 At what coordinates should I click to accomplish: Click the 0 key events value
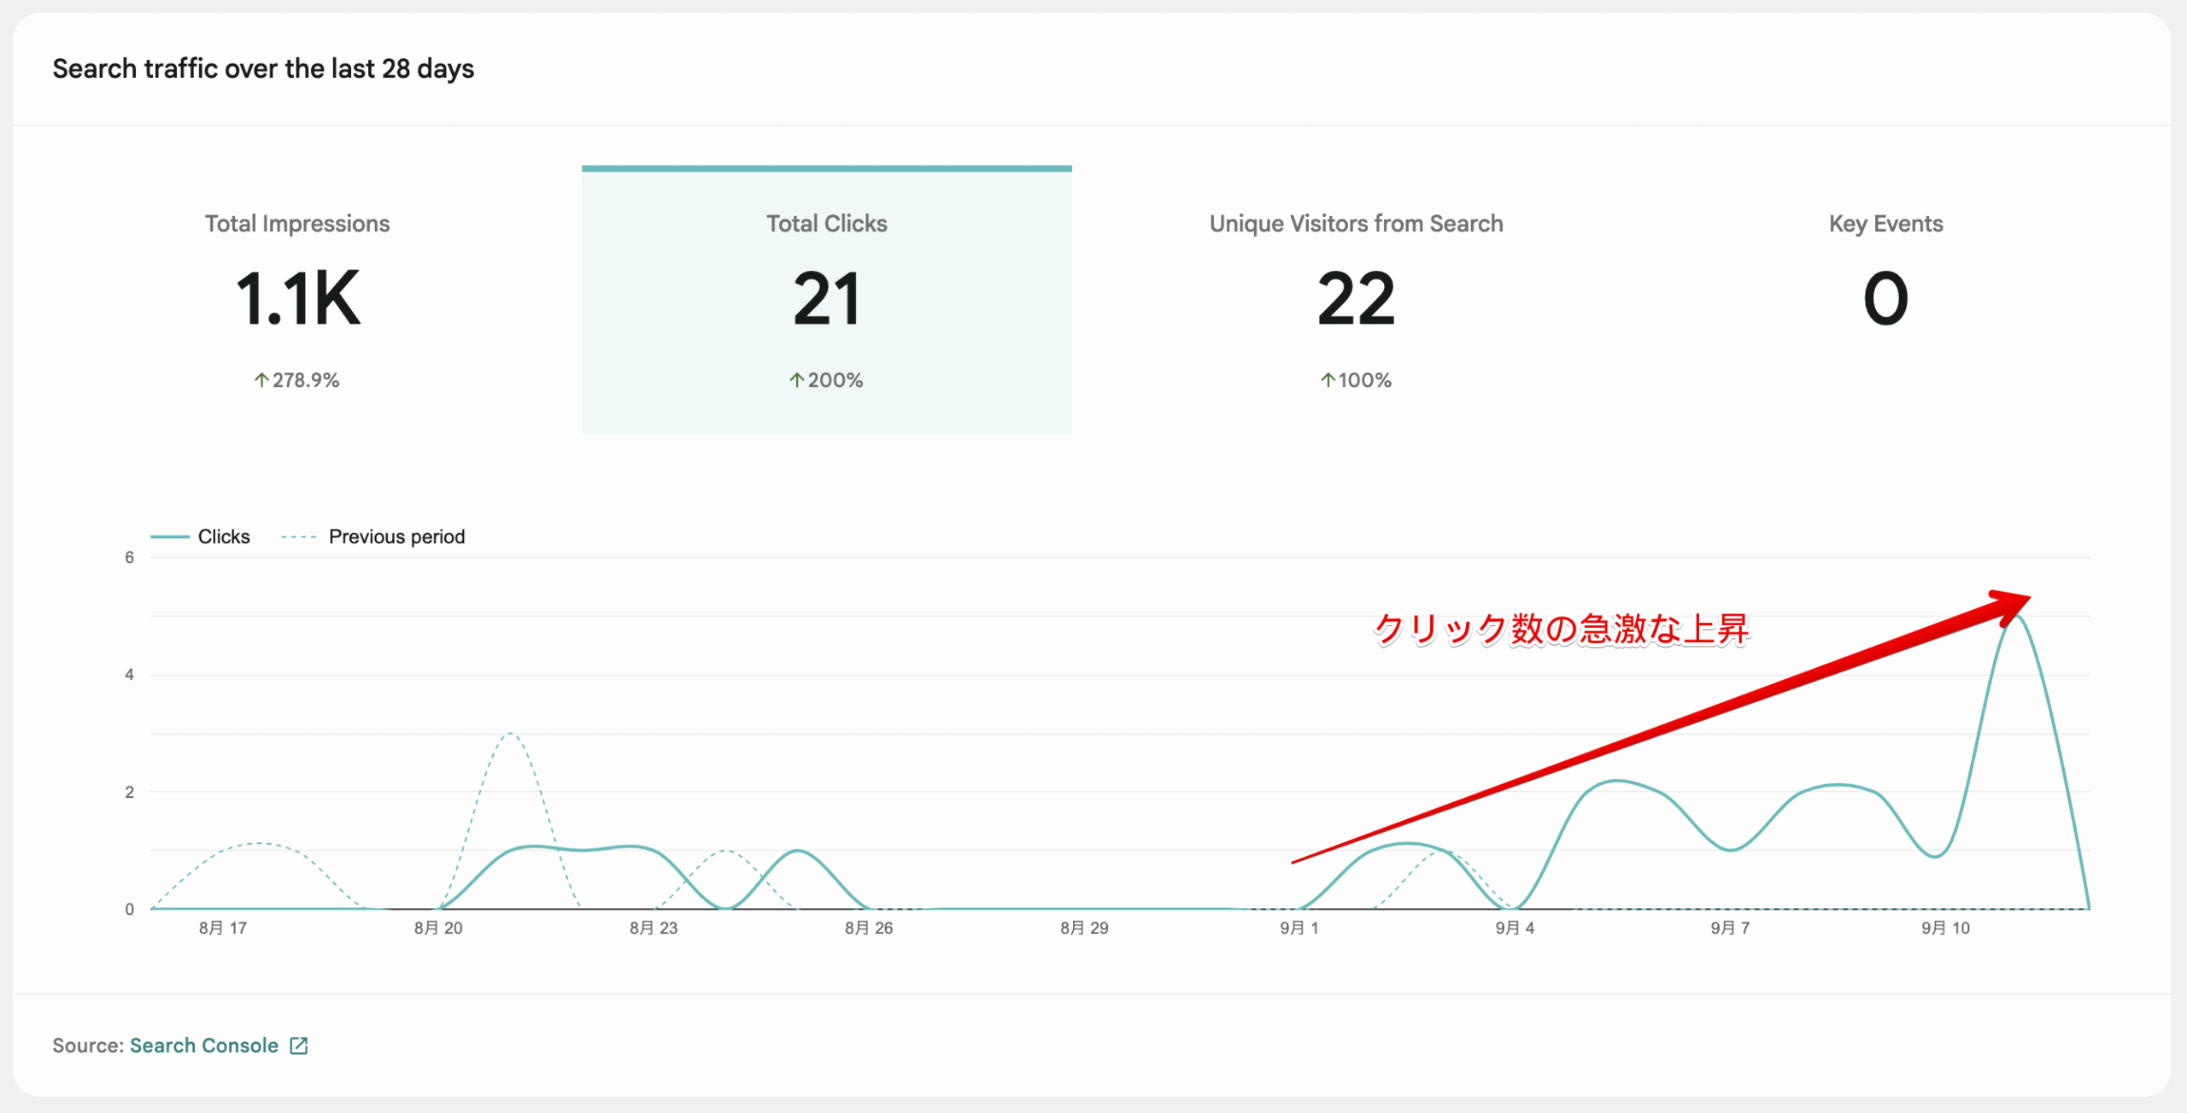1885,299
